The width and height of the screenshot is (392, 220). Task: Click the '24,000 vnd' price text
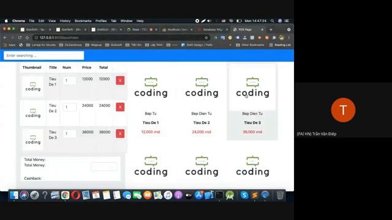(x=202, y=132)
